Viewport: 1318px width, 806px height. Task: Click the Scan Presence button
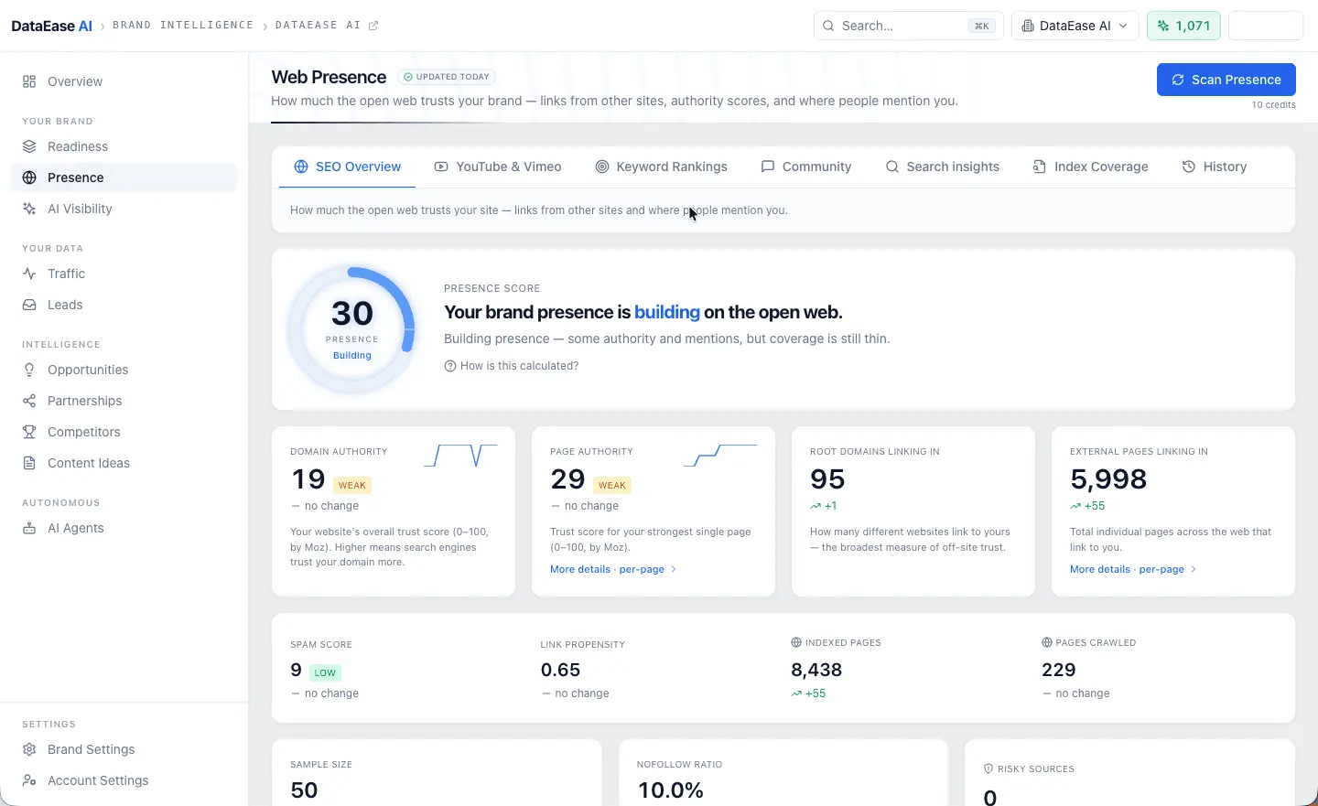tap(1226, 80)
